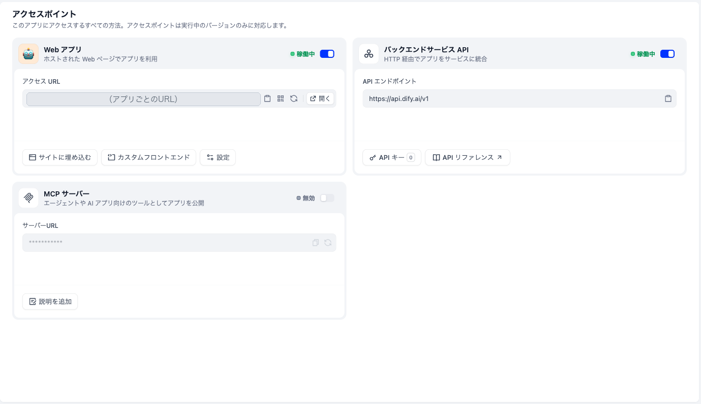
Task: Toggle the Web アプリ switch off
Action: click(x=327, y=54)
